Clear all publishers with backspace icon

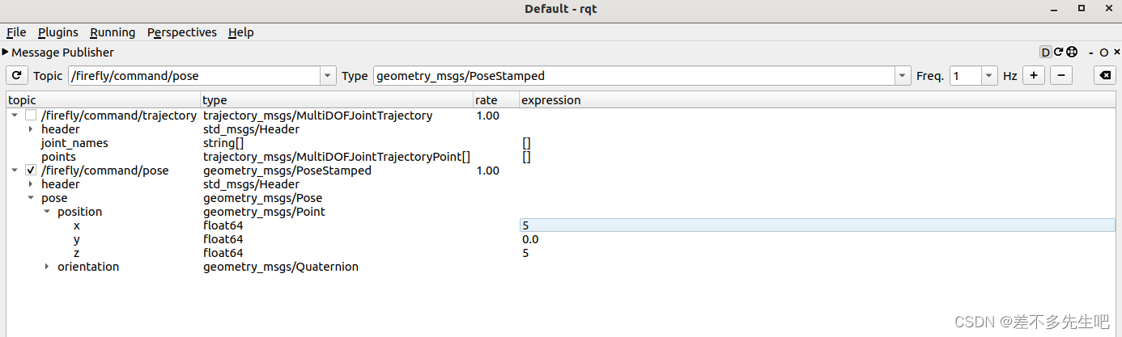point(1104,75)
